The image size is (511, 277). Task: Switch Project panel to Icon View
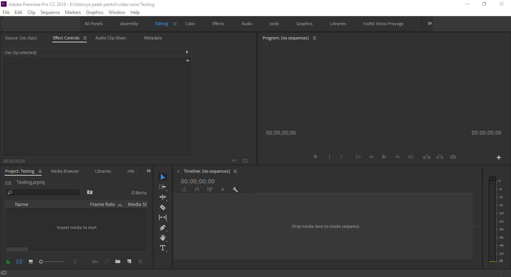31,261
